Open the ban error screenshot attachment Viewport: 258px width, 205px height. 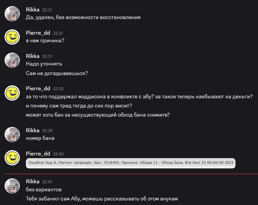131,163
